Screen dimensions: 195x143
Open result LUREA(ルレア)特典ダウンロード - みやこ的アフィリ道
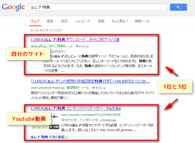click(75, 40)
